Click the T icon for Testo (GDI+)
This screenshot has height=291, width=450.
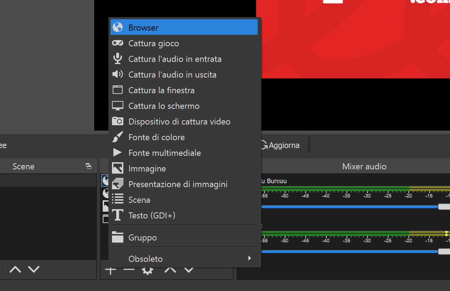pyautogui.click(x=118, y=215)
